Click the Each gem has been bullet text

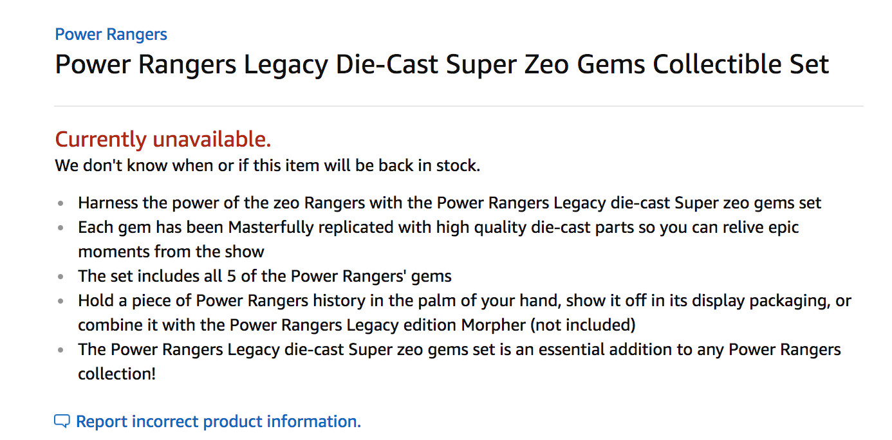point(438,228)
